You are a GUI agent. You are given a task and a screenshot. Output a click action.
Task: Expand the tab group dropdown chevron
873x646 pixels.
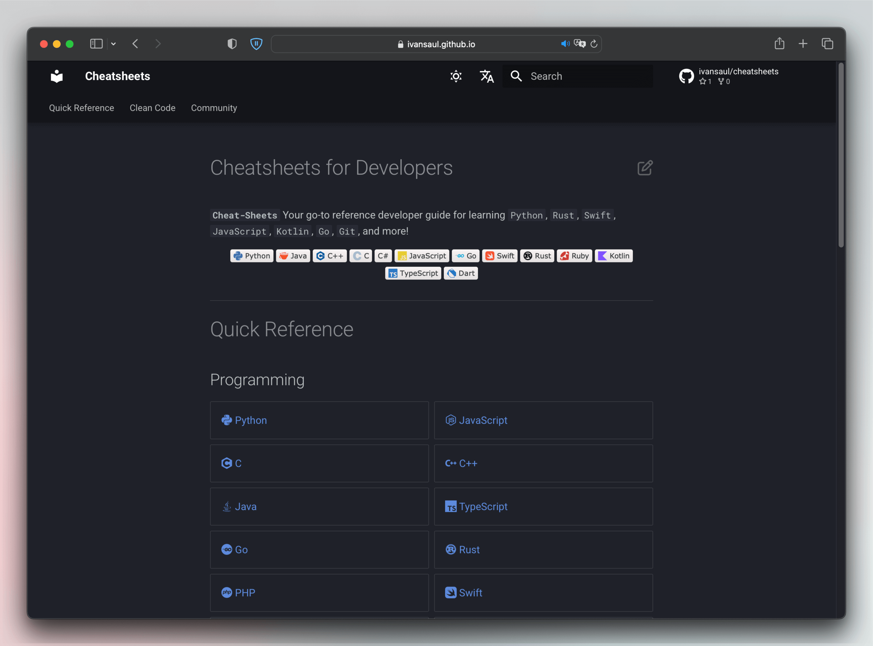(113, 44)
